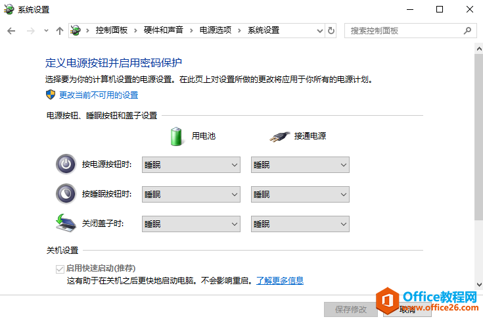
Task: Click 按电源按钮时 label
Action: coord(106,164)
